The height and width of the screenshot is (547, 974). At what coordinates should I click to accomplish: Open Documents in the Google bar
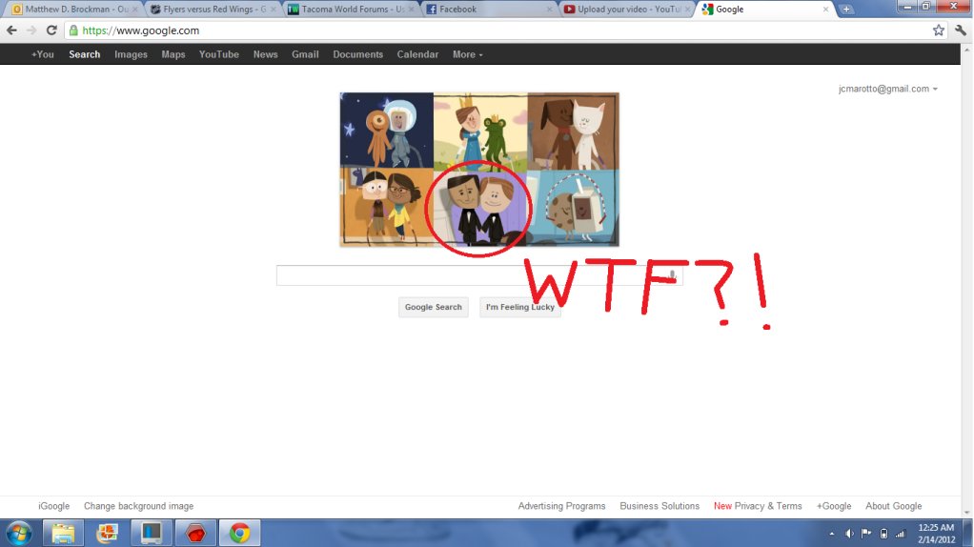357,54
